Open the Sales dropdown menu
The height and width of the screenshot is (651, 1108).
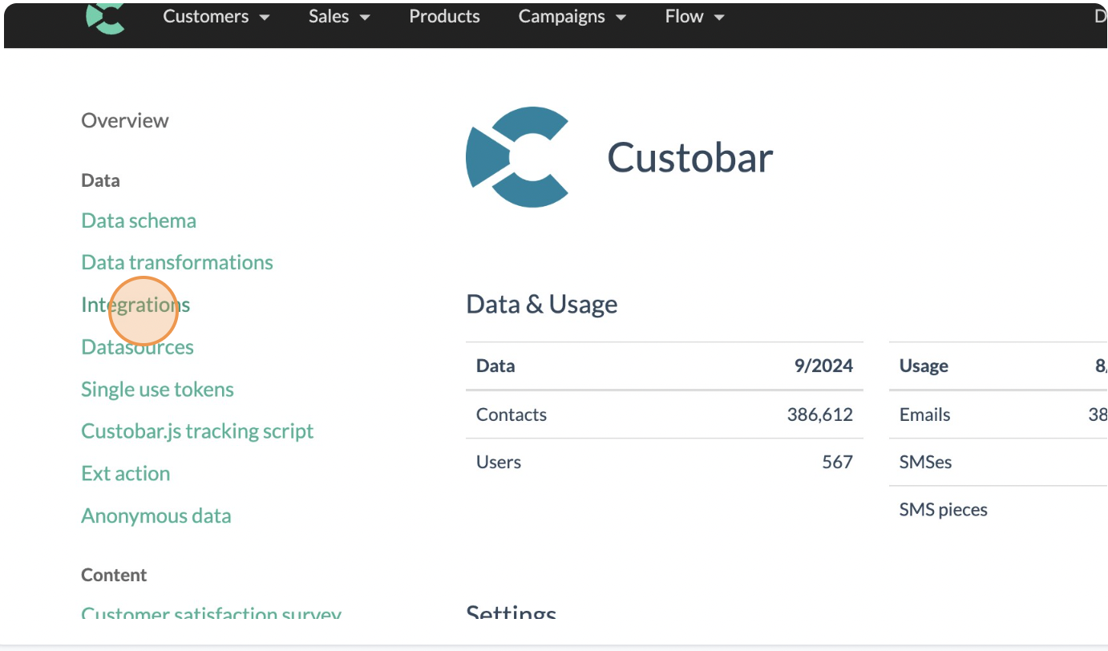point(339,17)
